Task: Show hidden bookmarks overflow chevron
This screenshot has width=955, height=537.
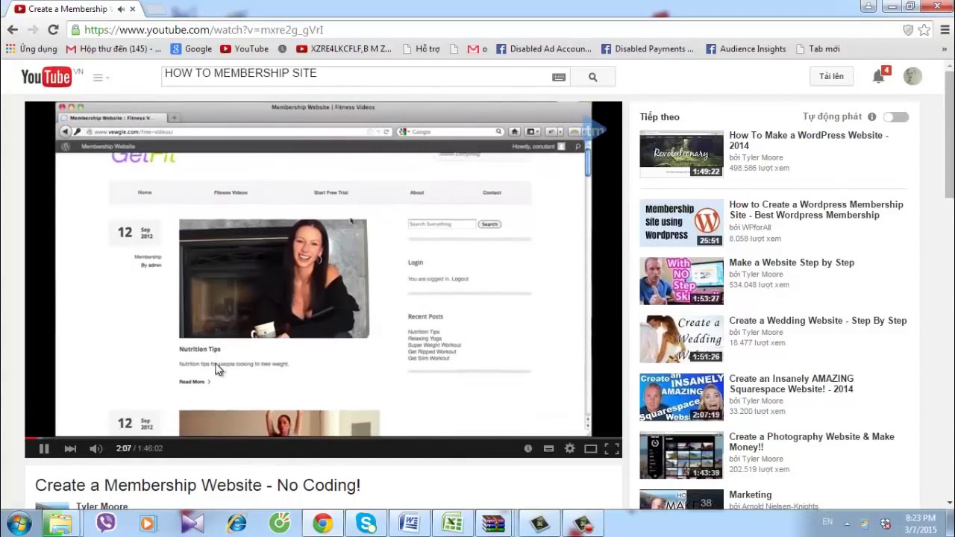Action: [x=944, y=49]
